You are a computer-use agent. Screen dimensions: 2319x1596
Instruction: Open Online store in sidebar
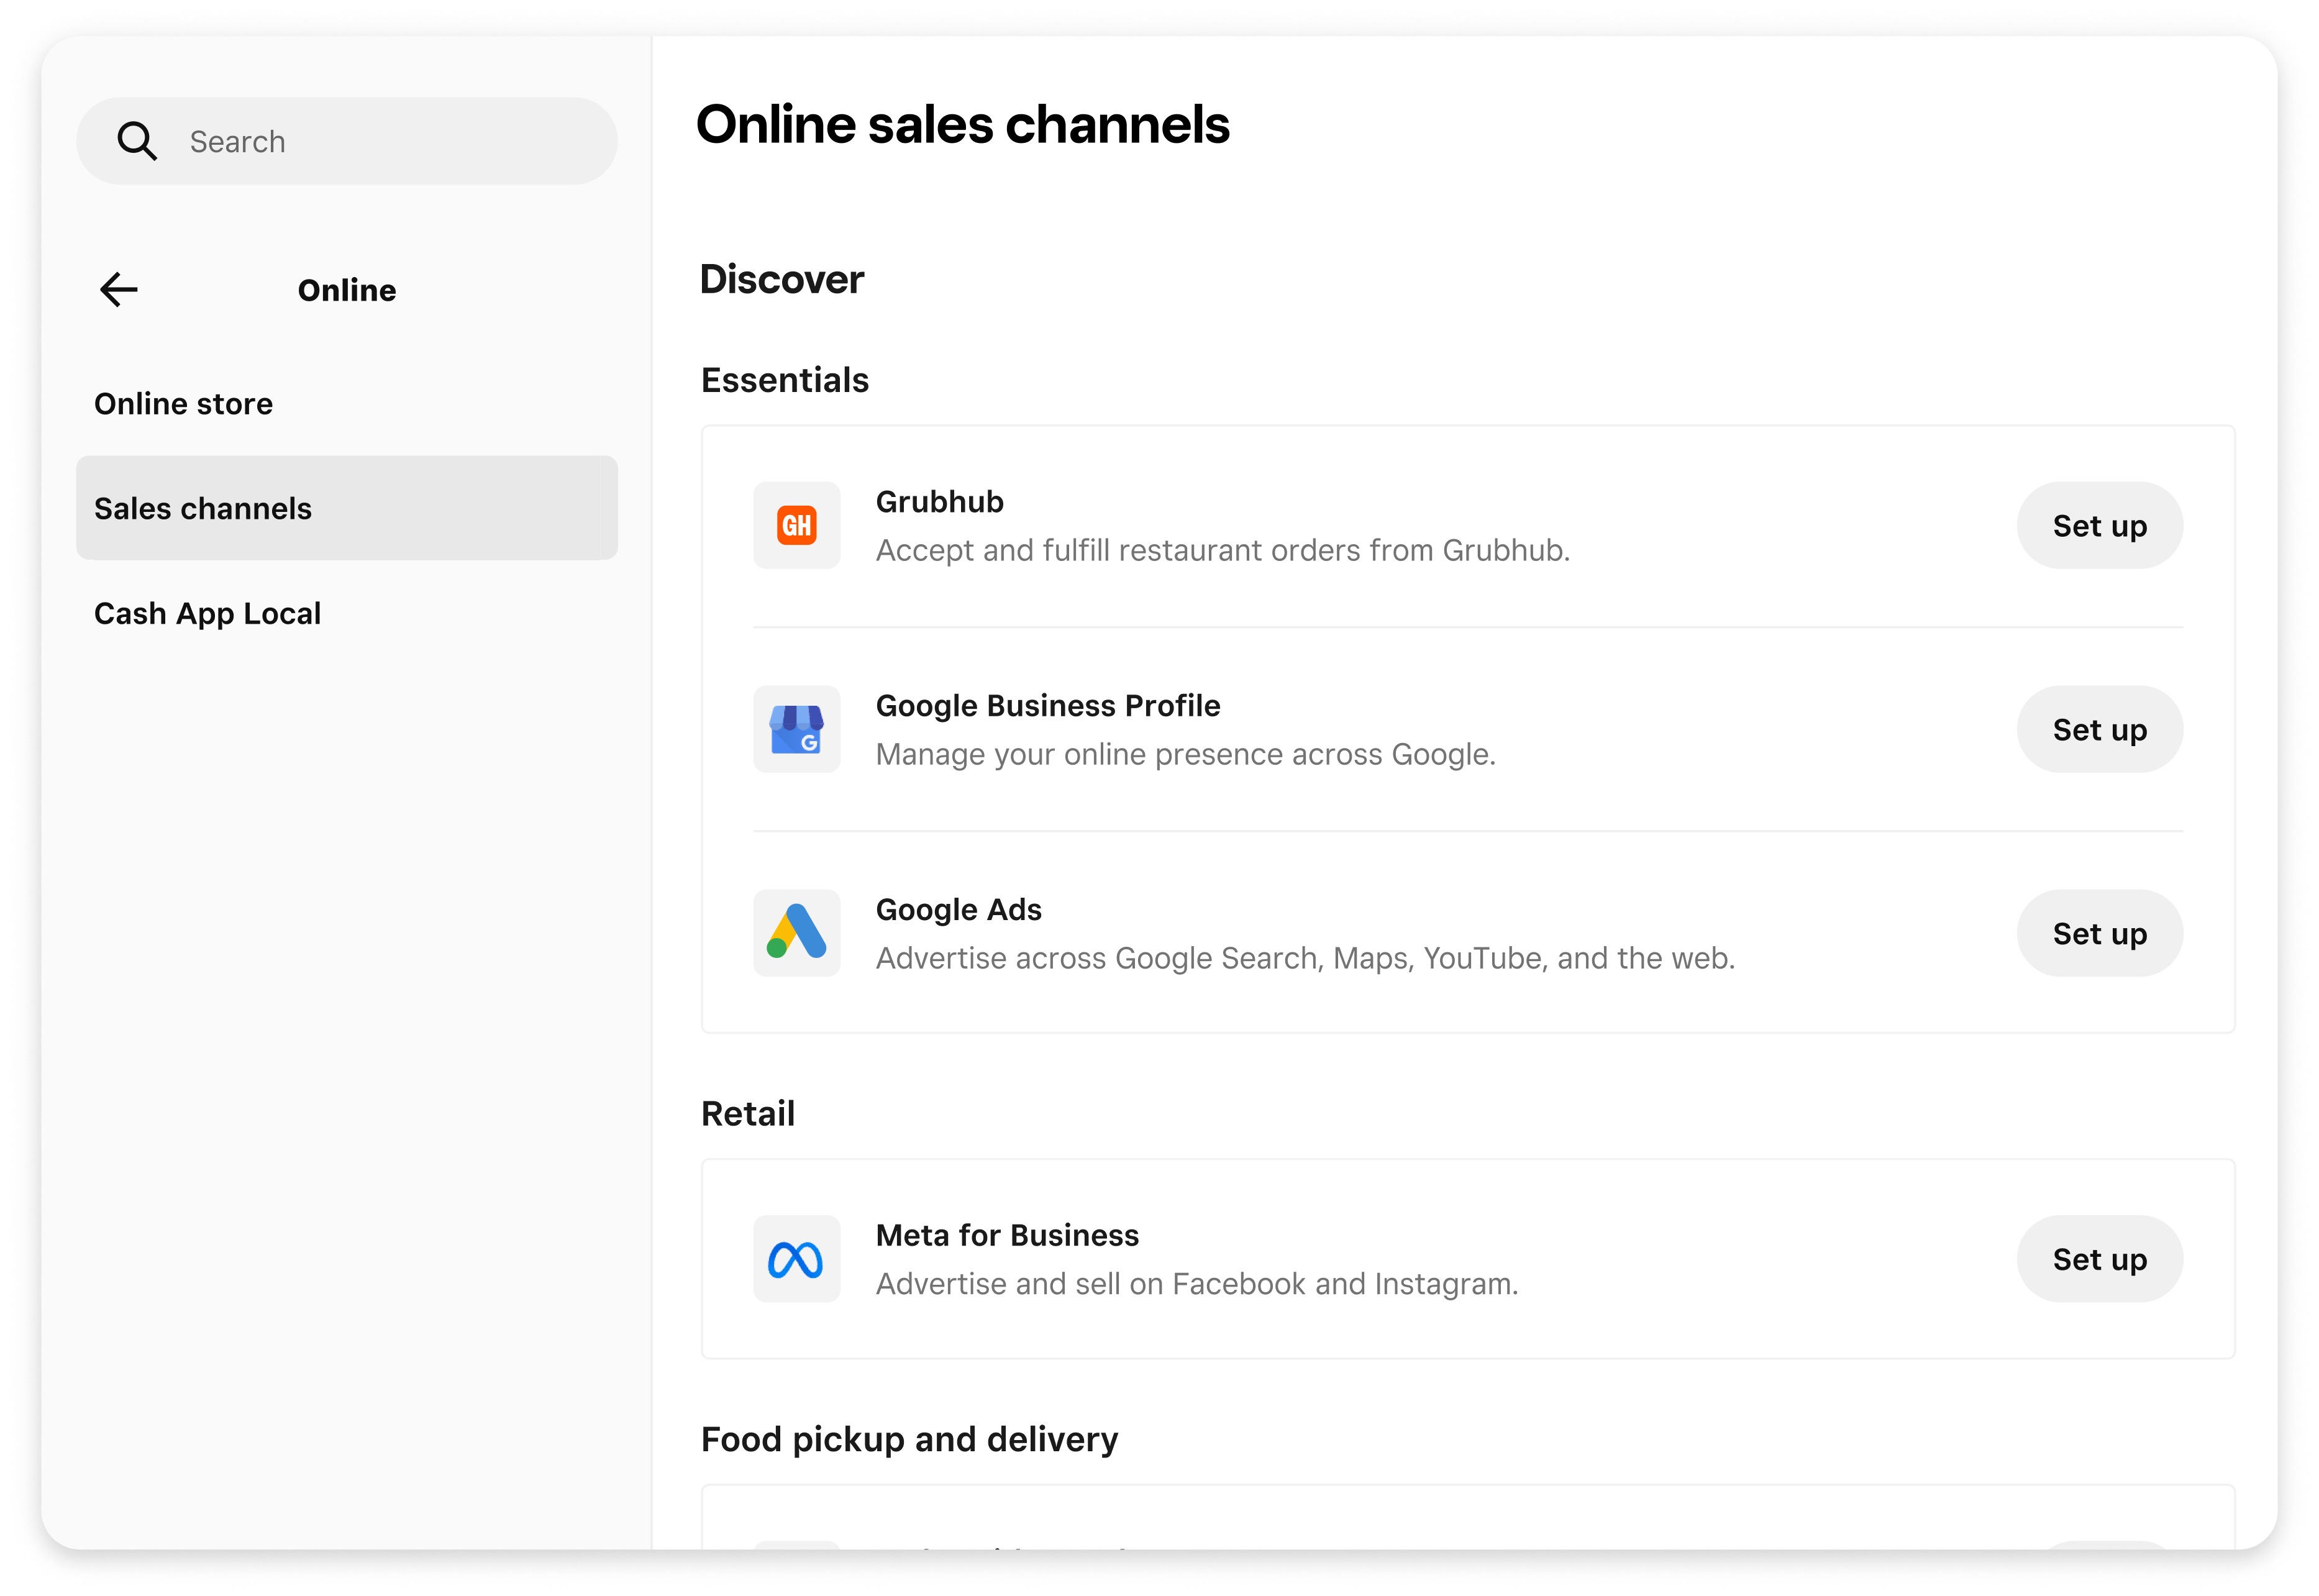pos(183,403)
